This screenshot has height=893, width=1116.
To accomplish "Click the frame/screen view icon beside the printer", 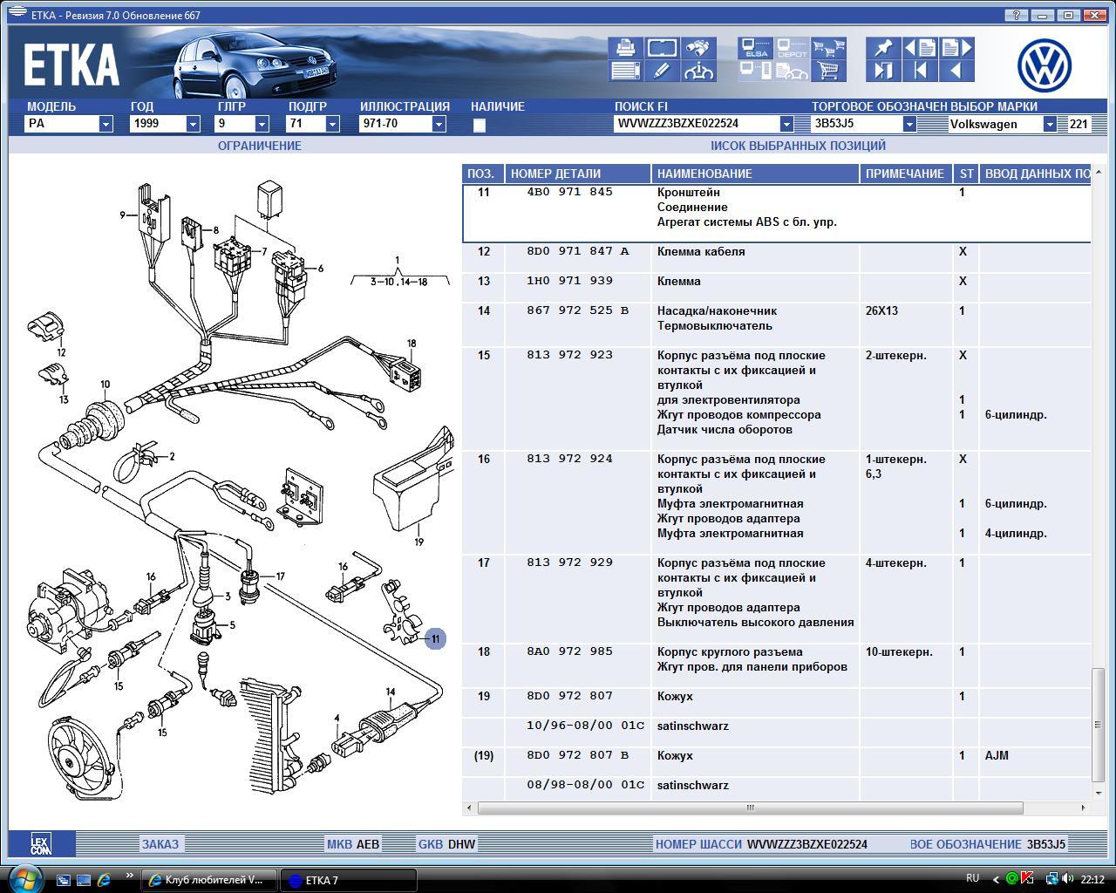I will pos(662,48).
